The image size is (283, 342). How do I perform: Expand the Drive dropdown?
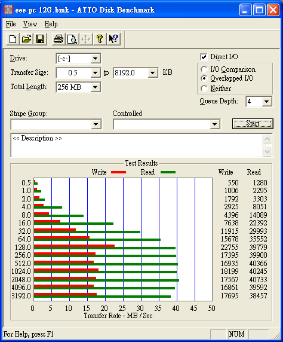(x=95, y=59)
